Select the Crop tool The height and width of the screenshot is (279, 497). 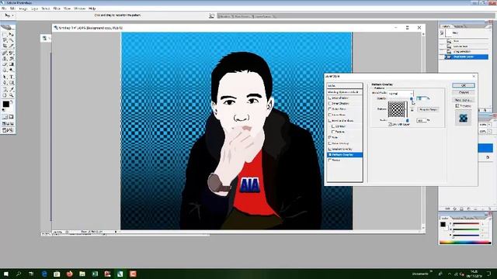[x=5, y=46]
